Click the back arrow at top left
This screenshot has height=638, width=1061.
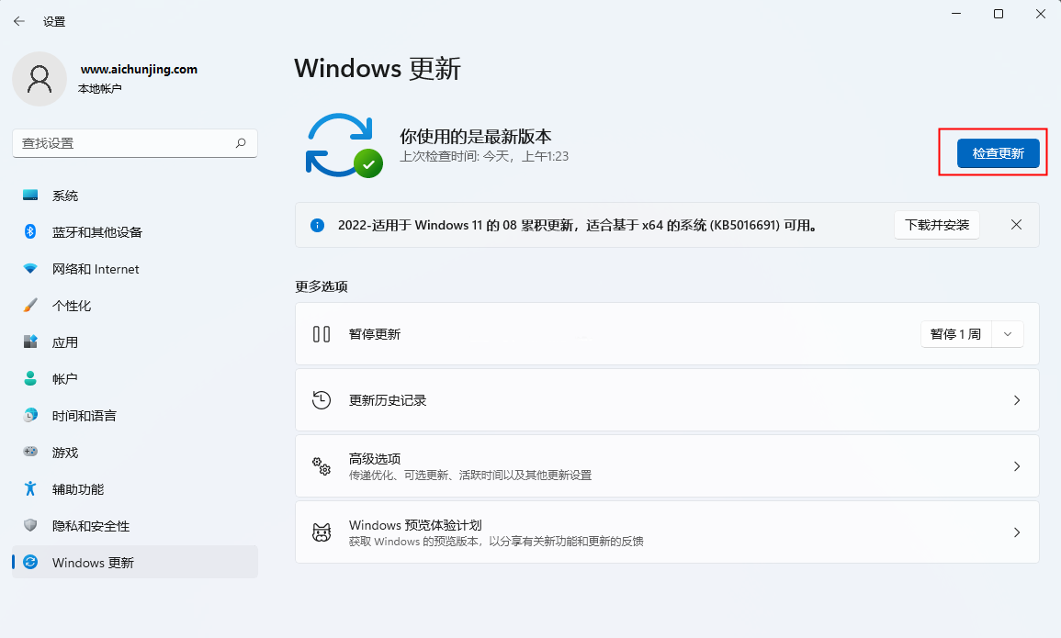[18, 20]
